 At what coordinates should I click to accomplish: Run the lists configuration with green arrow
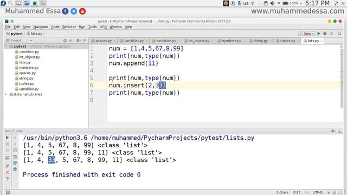pos(319,34)
